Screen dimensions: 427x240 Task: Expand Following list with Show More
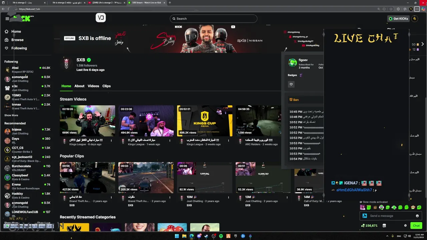coord(11,115)
